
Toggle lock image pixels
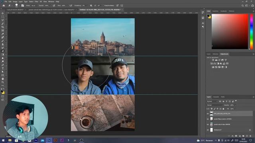(x=214, y=109)
